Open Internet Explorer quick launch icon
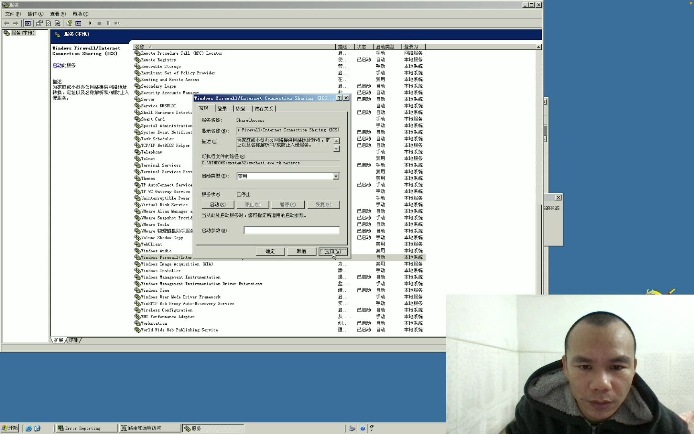694x434 pixels. coord(29,428)
